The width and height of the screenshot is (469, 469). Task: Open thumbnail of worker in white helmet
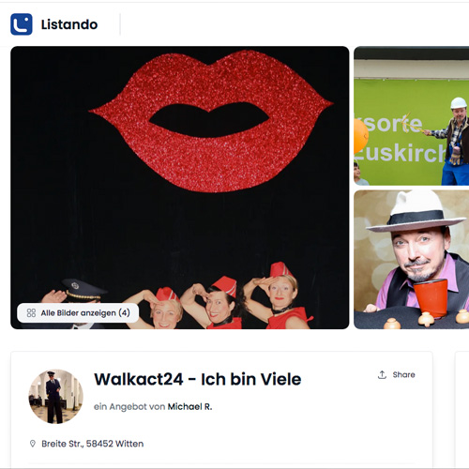[412, 115]
